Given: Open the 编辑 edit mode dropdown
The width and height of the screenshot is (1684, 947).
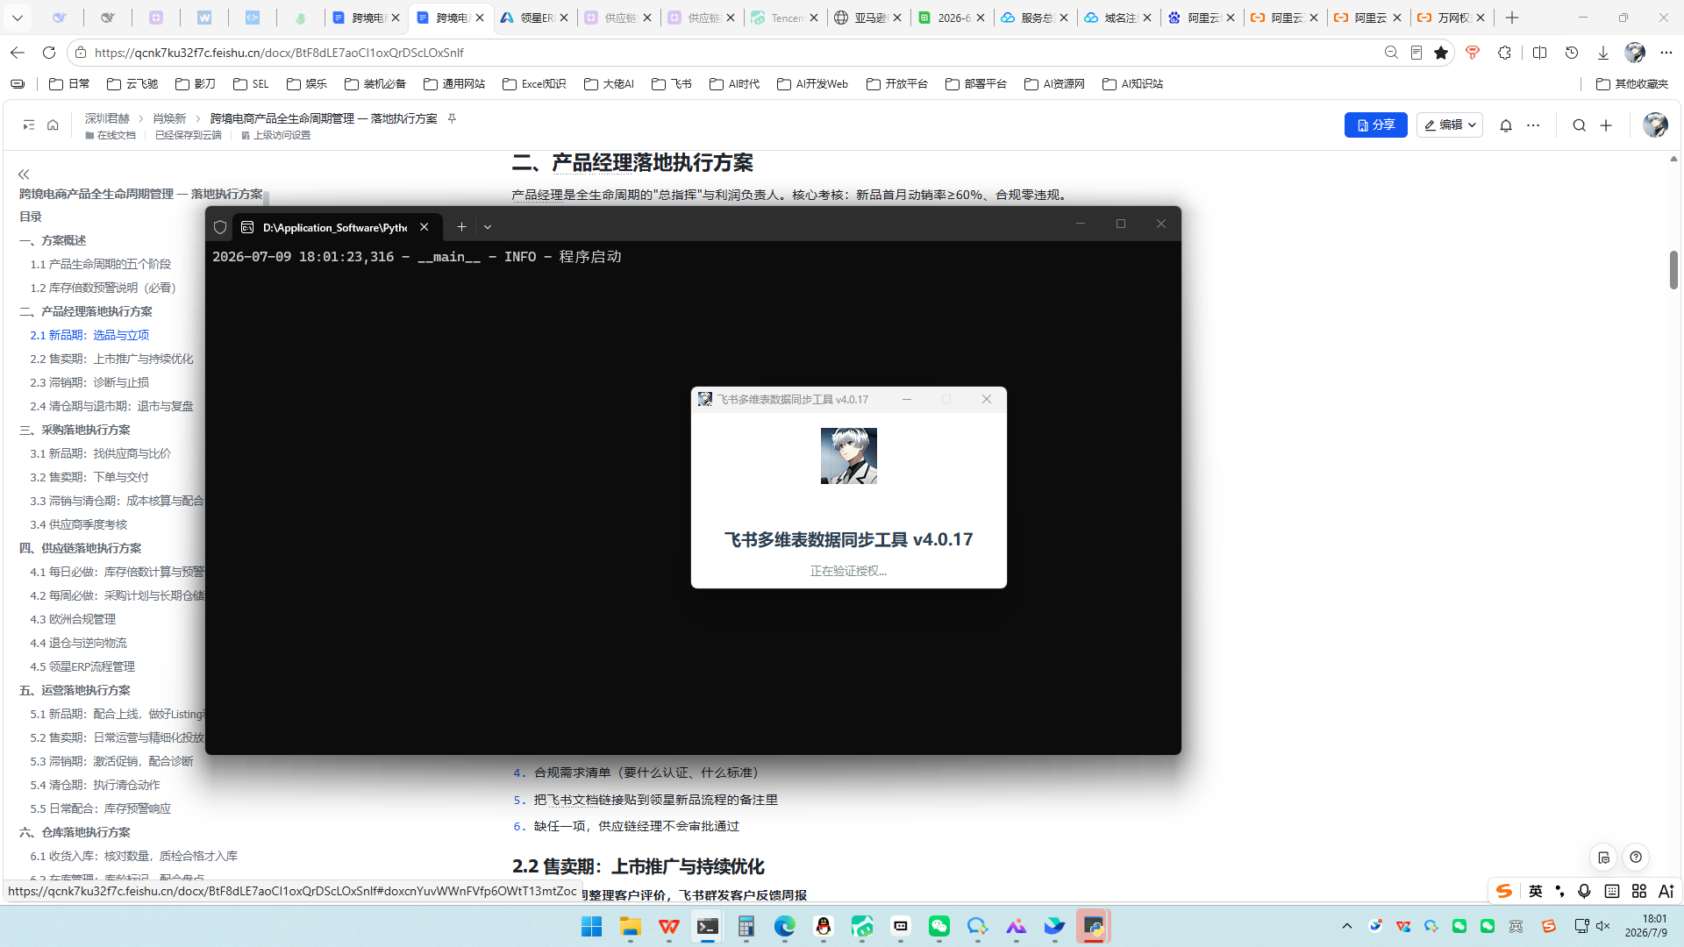Looking at the screenshot, I should click(x=1449, y=125).
